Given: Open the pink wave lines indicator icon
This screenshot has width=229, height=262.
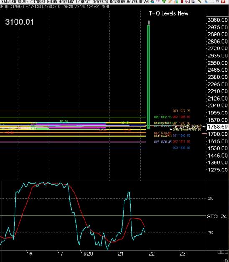Looking at the screenshot, I should pyautogui.click(x=158, y=2).
